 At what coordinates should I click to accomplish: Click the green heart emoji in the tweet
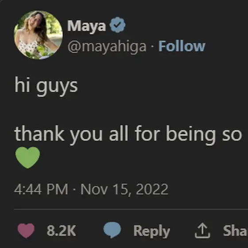tap(27, 158)
